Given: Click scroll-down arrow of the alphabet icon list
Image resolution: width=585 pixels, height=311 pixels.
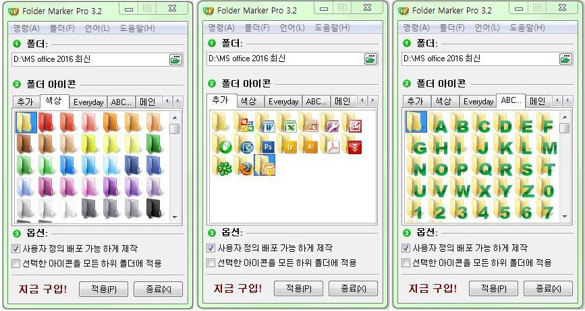Looking at the screenshot, I should tap(565, 217).
